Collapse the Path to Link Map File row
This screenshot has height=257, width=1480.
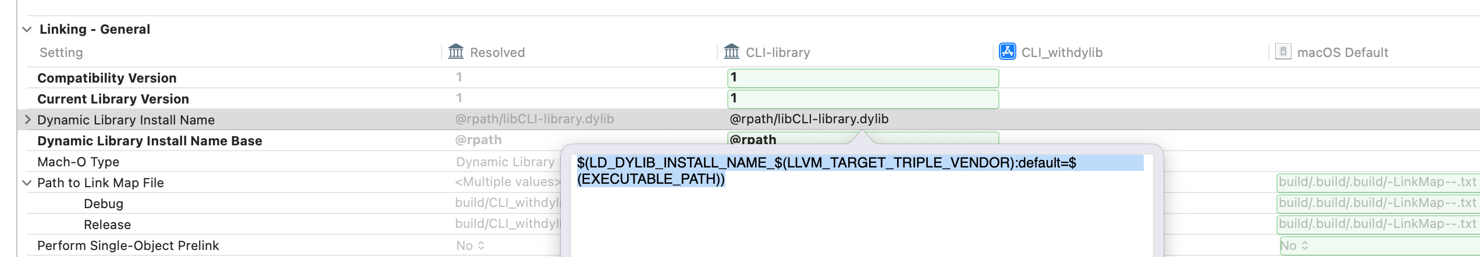[x=27, y=183]
